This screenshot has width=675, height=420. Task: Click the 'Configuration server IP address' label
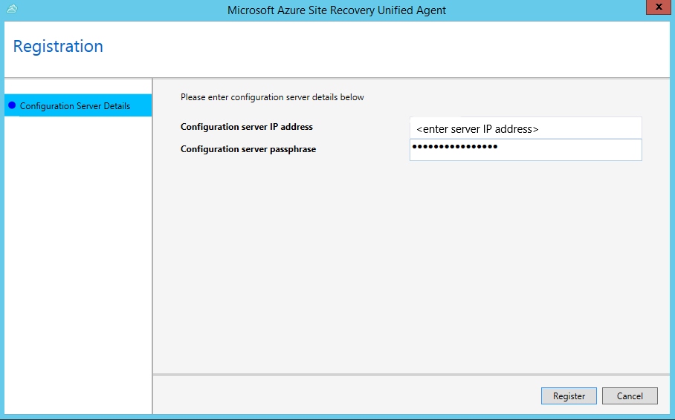click(x=247, y=127)
